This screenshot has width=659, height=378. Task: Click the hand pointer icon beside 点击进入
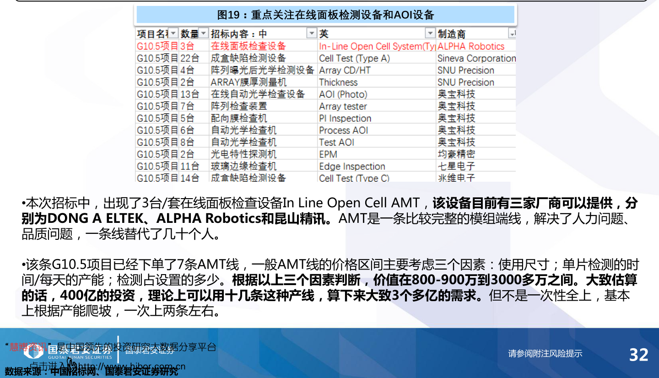(71, 365)
